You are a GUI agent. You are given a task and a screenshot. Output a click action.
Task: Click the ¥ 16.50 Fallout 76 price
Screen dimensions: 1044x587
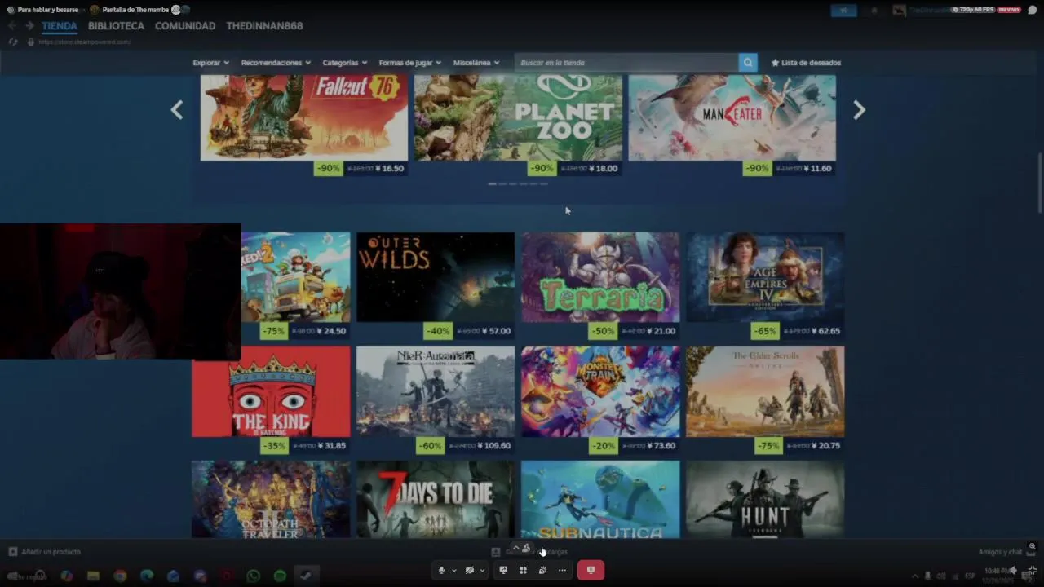(390, 169)
